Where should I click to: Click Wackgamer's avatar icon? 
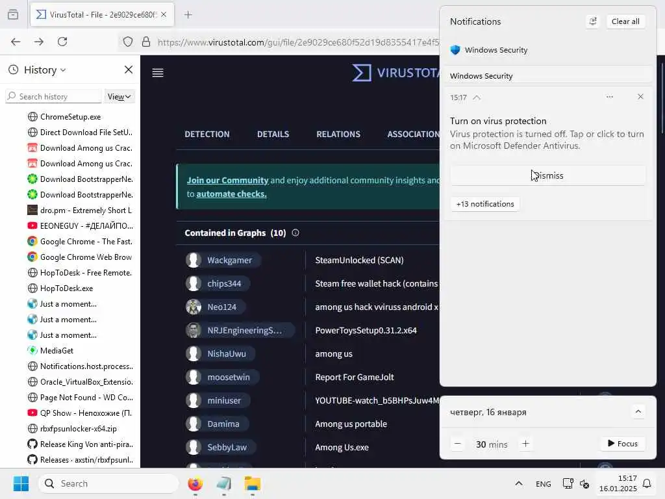pyautogui.click(x=194, y=260)
